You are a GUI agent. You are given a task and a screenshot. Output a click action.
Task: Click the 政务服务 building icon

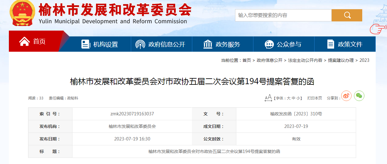208,44
